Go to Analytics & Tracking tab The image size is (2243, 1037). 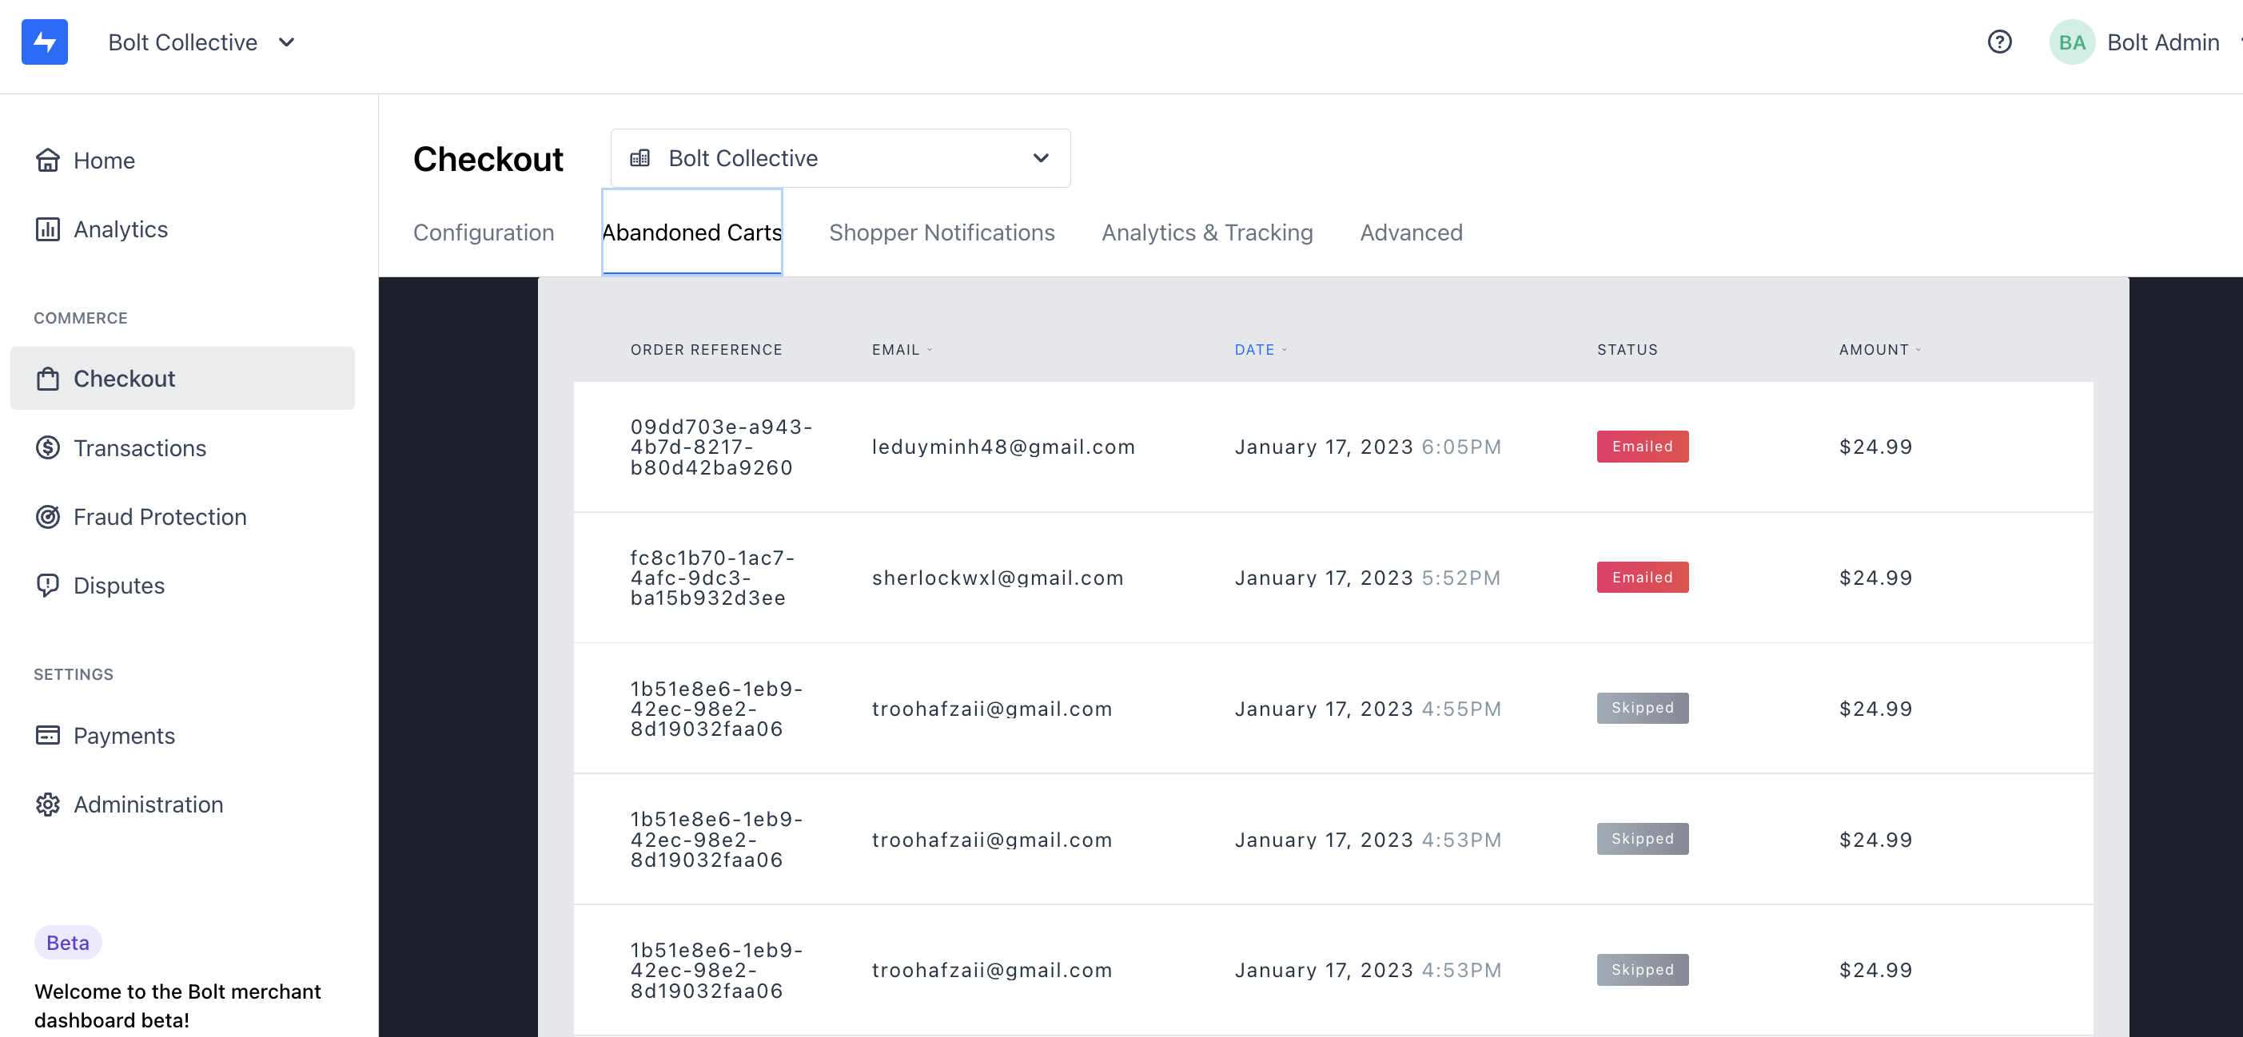coord(1207,232)
